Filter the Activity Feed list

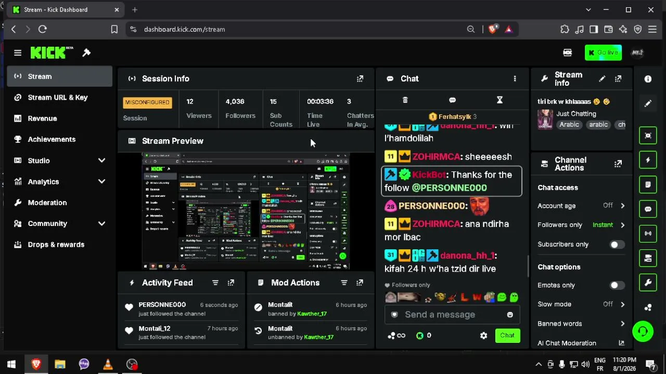coord(215,283)
